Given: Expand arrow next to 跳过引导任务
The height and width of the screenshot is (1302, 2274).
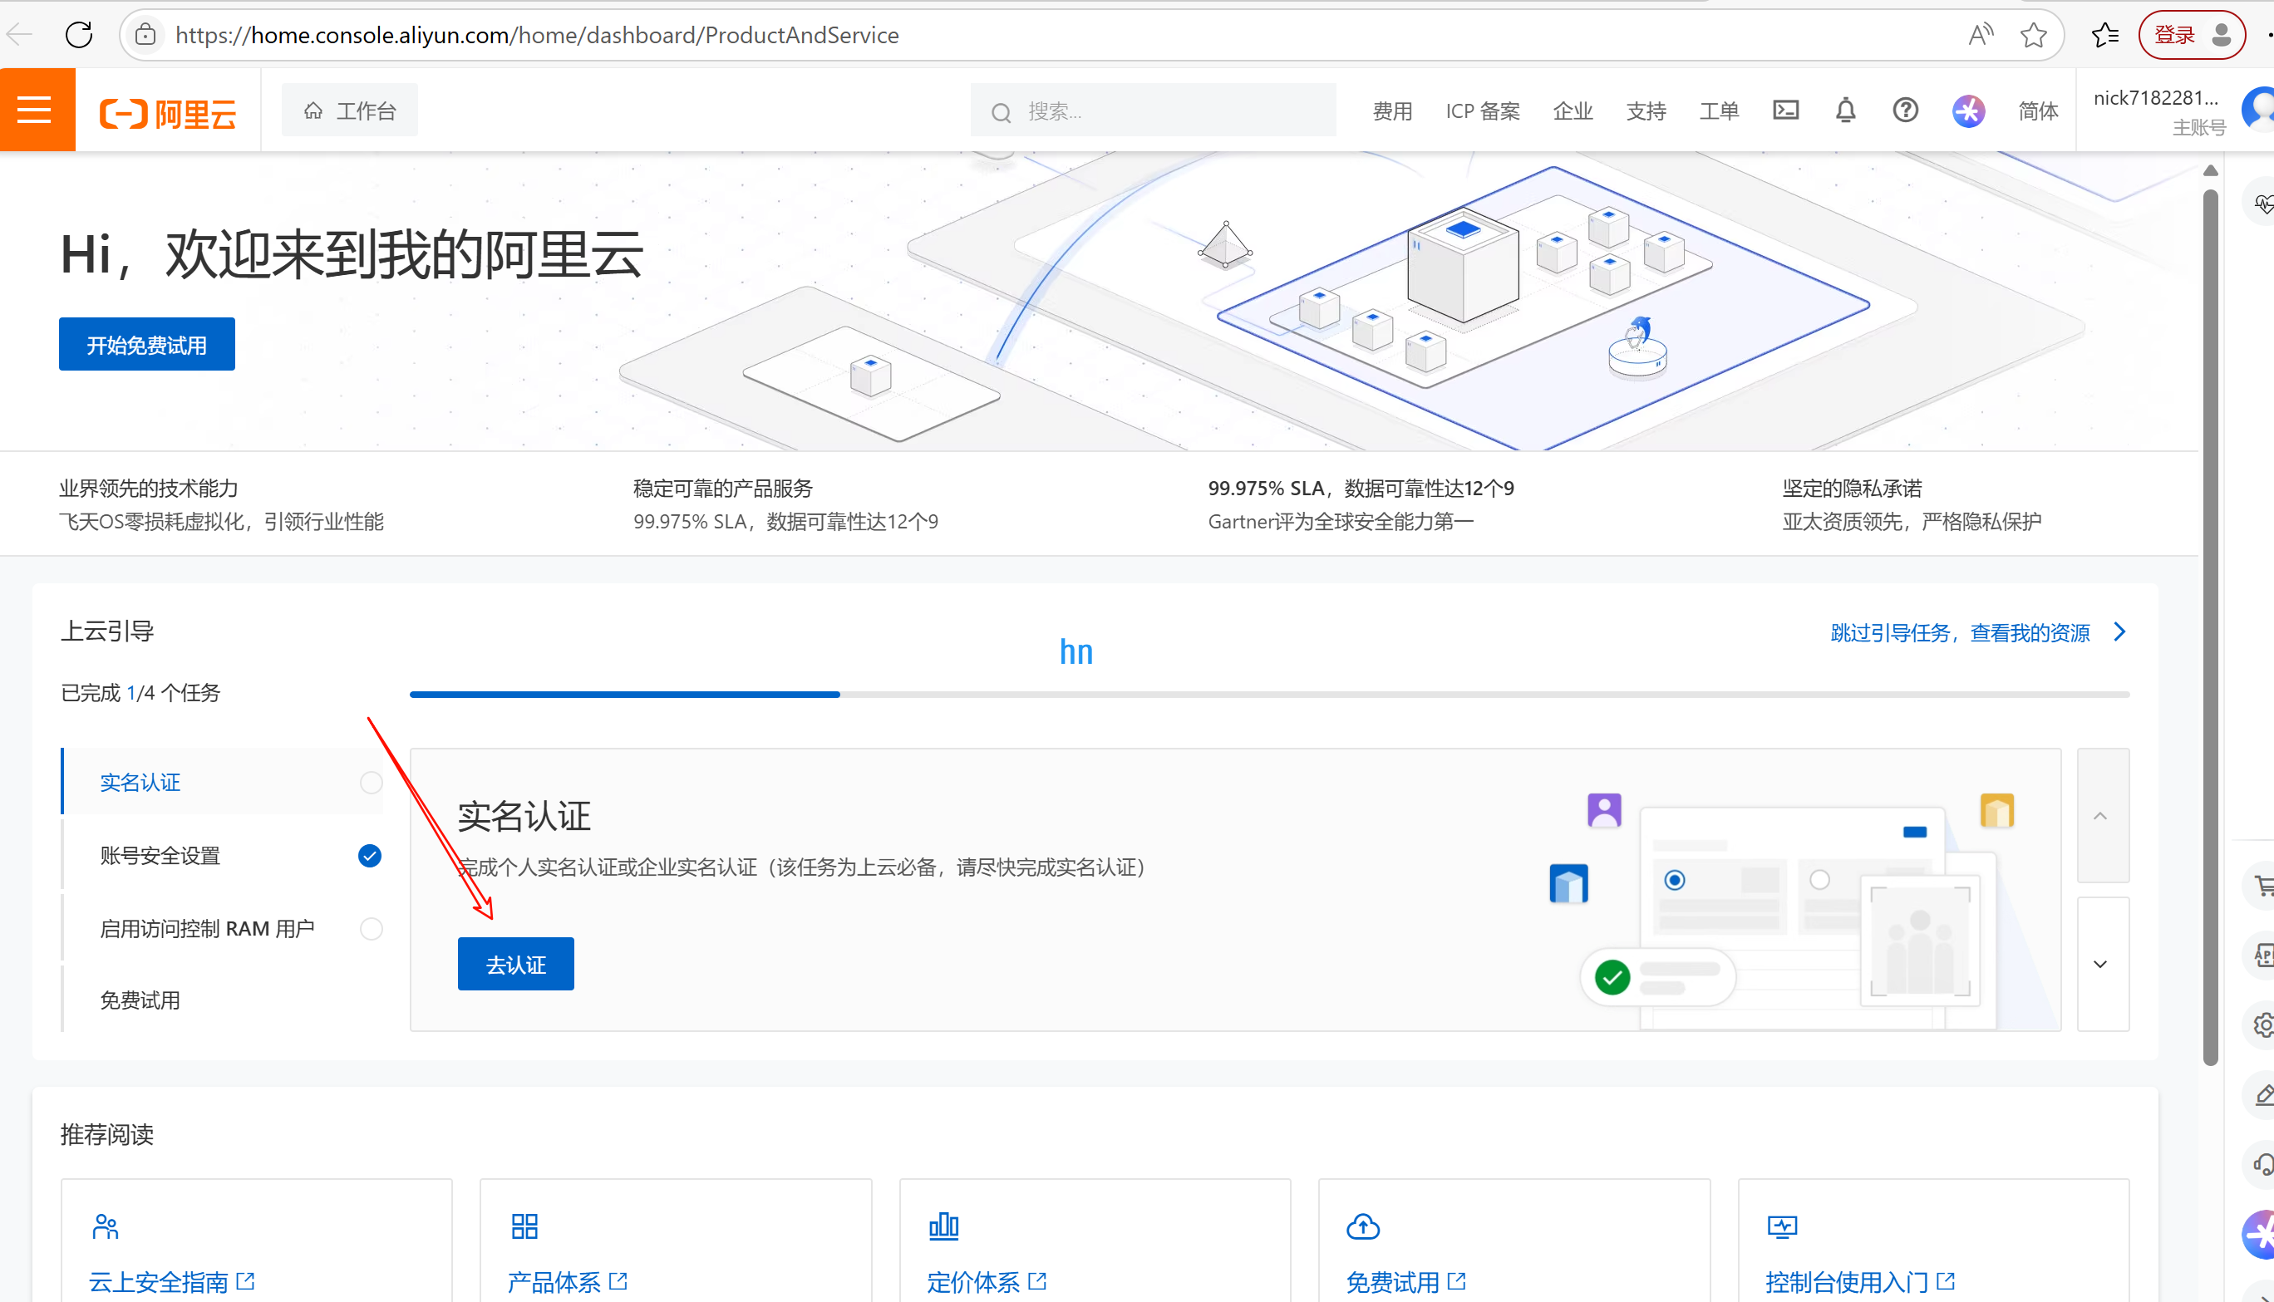Looking at the screenshot, I should [2119, 632].
